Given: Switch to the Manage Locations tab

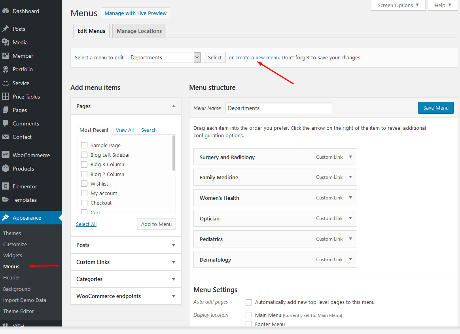Looking at the screenshot, I should (x=139, y=31).
